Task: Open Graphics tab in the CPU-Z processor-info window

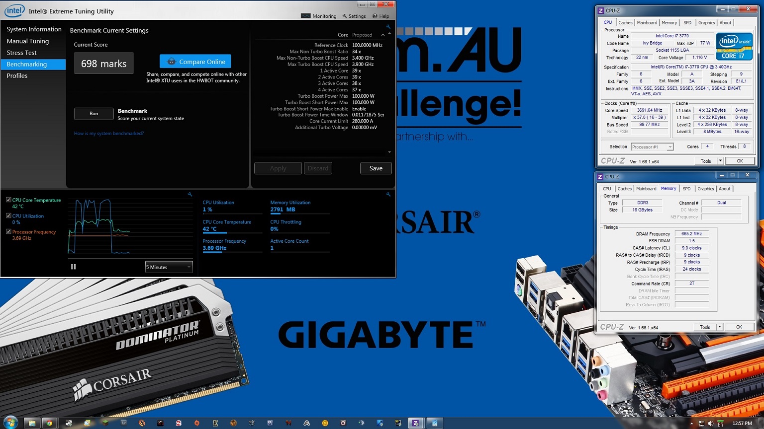Action: coord(706,22)
